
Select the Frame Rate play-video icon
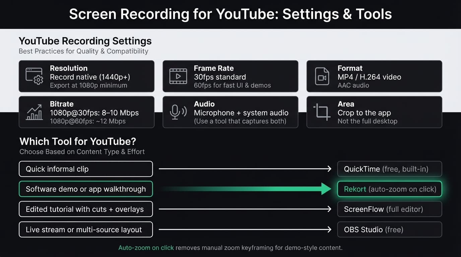[178, 76]
